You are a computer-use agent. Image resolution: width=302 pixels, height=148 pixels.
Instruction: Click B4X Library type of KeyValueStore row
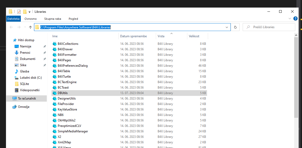pos(165,109)
